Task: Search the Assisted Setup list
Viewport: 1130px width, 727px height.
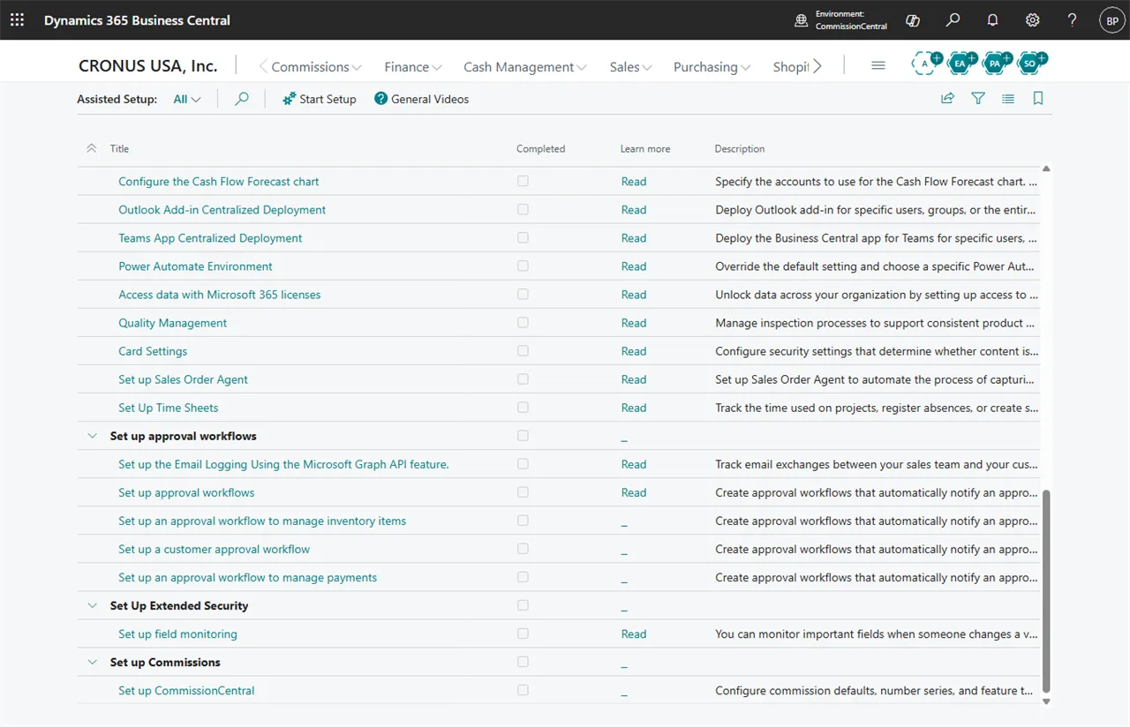Action: 242,99
